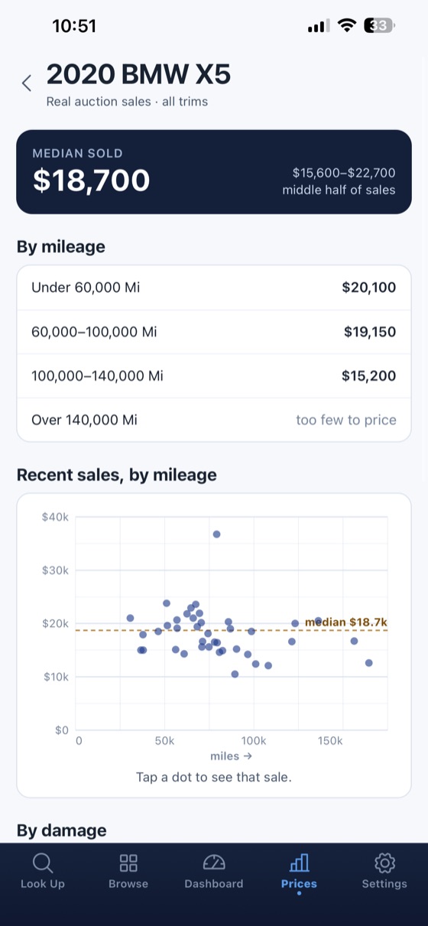Tap the 'By damage' heading
428x926 pixels.
(62, 830)
